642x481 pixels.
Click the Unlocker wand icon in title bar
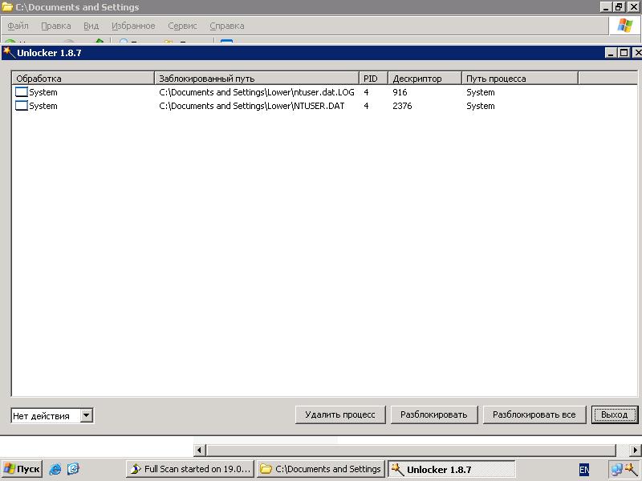[x=9, y=52]
